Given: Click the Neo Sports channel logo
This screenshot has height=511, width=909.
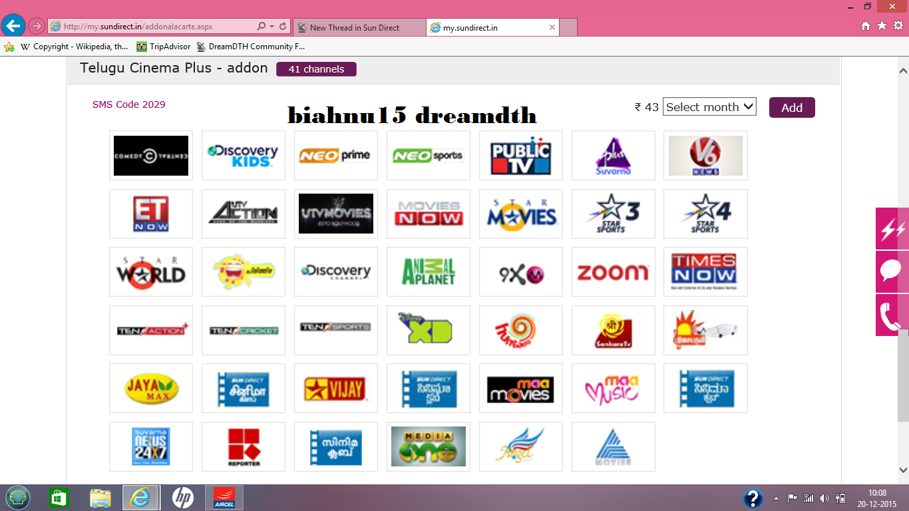Looking at the screenshot, I should pyautogui.click(x=429, y=156).
